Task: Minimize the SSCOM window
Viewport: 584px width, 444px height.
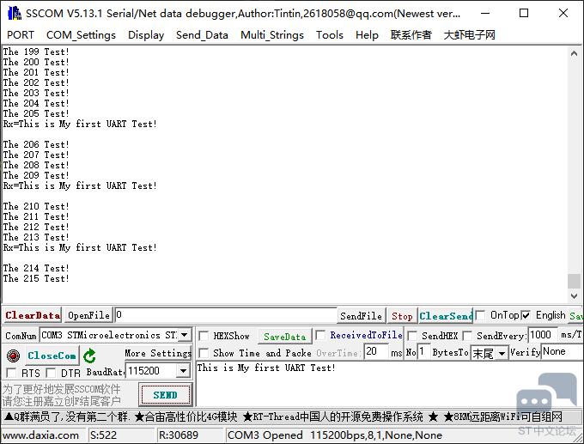Action: (x=485, y=14)
